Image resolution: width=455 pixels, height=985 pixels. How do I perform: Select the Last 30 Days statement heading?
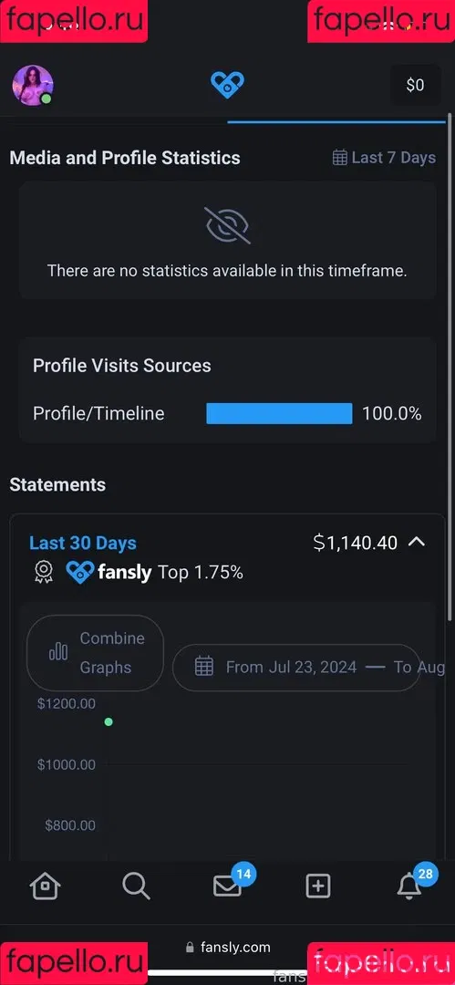(x=83, y=544)
